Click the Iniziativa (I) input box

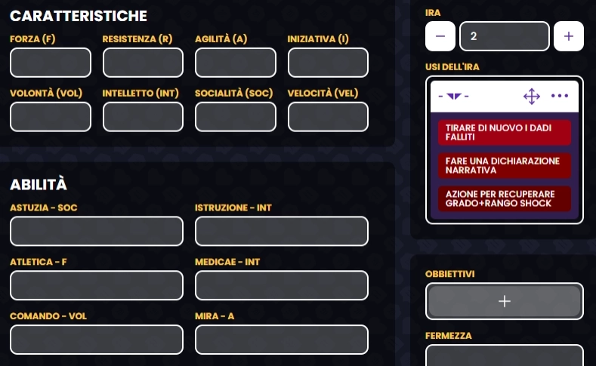pyautogui.click(x=328, y=63)
